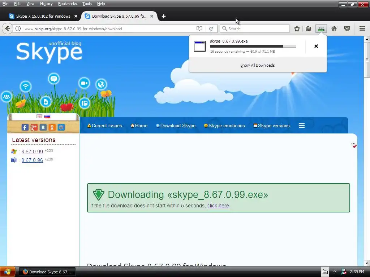This screenshot has width=370, height=277.
Task: Open Skype versions page
Action: (x=272, y=126)
